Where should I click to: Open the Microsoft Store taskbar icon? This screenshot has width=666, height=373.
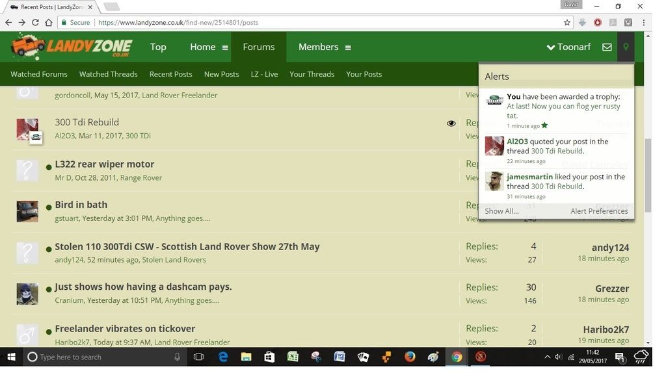click(x=269, y=357)
